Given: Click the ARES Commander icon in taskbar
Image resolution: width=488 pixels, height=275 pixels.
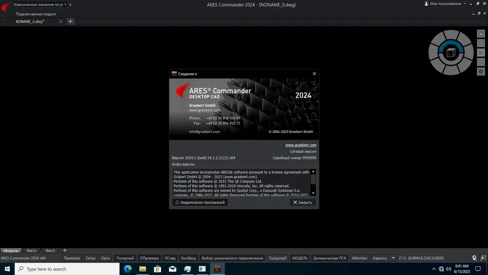Looking at the screenshot, I should [217, 269].
